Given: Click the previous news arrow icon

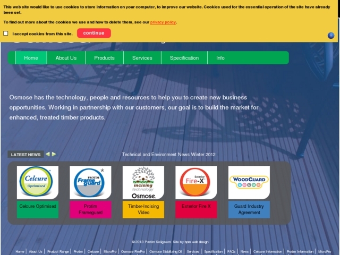Looking at the screenshot, I should tap(48, 154).
